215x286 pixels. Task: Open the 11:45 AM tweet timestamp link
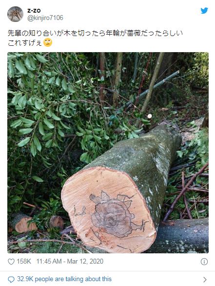(x=49, y=261)
